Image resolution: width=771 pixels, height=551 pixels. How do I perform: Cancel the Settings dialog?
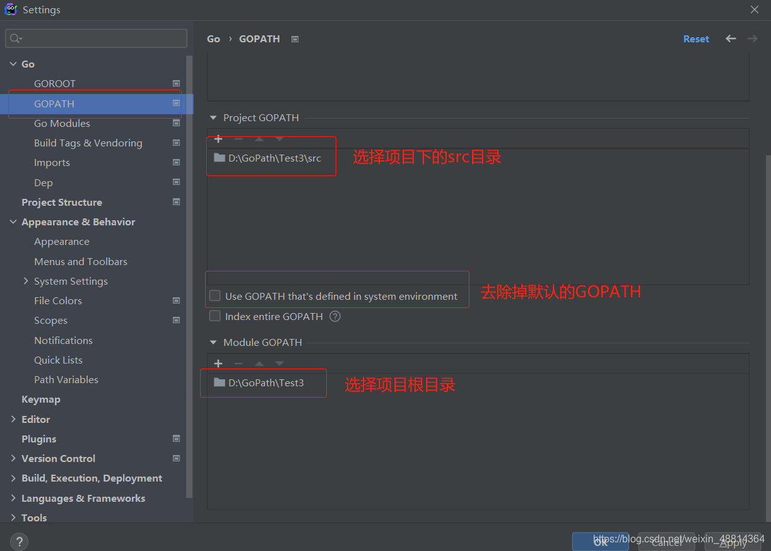667,542
